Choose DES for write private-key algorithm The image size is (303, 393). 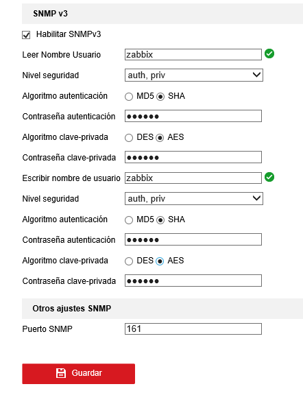[129, 261]
